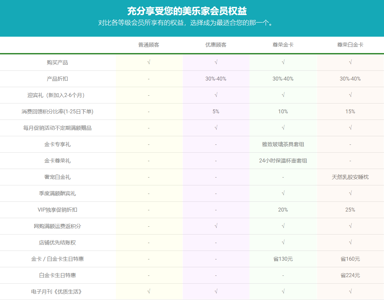
Task: Select the 尊荣白金卡 column header
Action: click(350, 45)
